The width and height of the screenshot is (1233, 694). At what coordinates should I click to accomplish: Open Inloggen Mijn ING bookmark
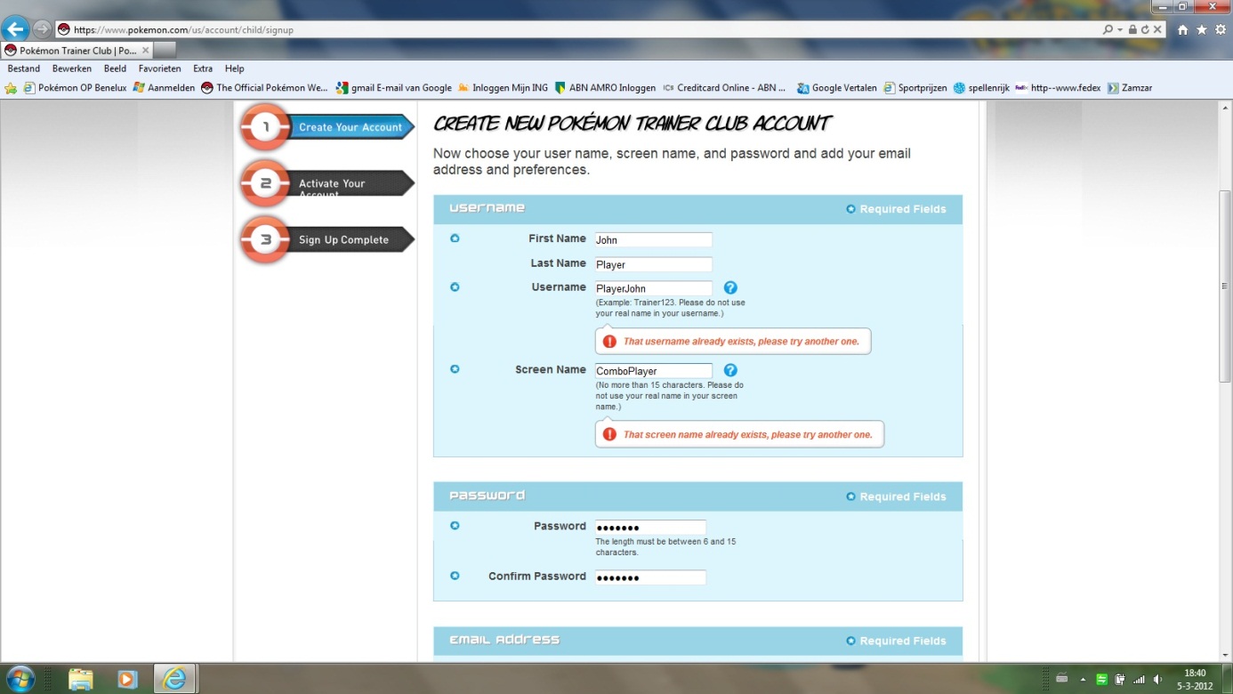pos(503,88)
